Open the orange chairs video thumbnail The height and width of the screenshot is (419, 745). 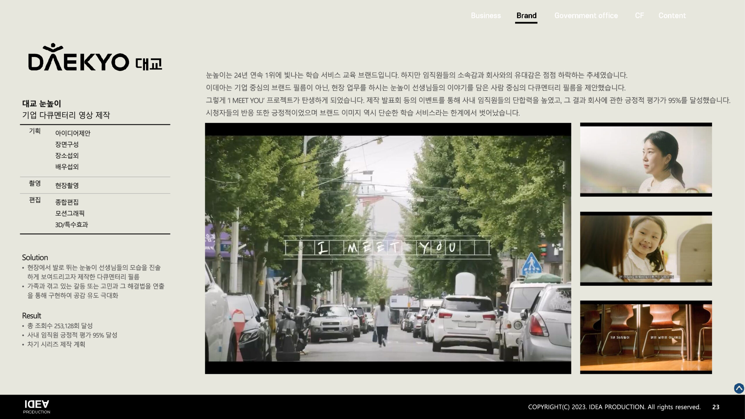pos(646,337)
